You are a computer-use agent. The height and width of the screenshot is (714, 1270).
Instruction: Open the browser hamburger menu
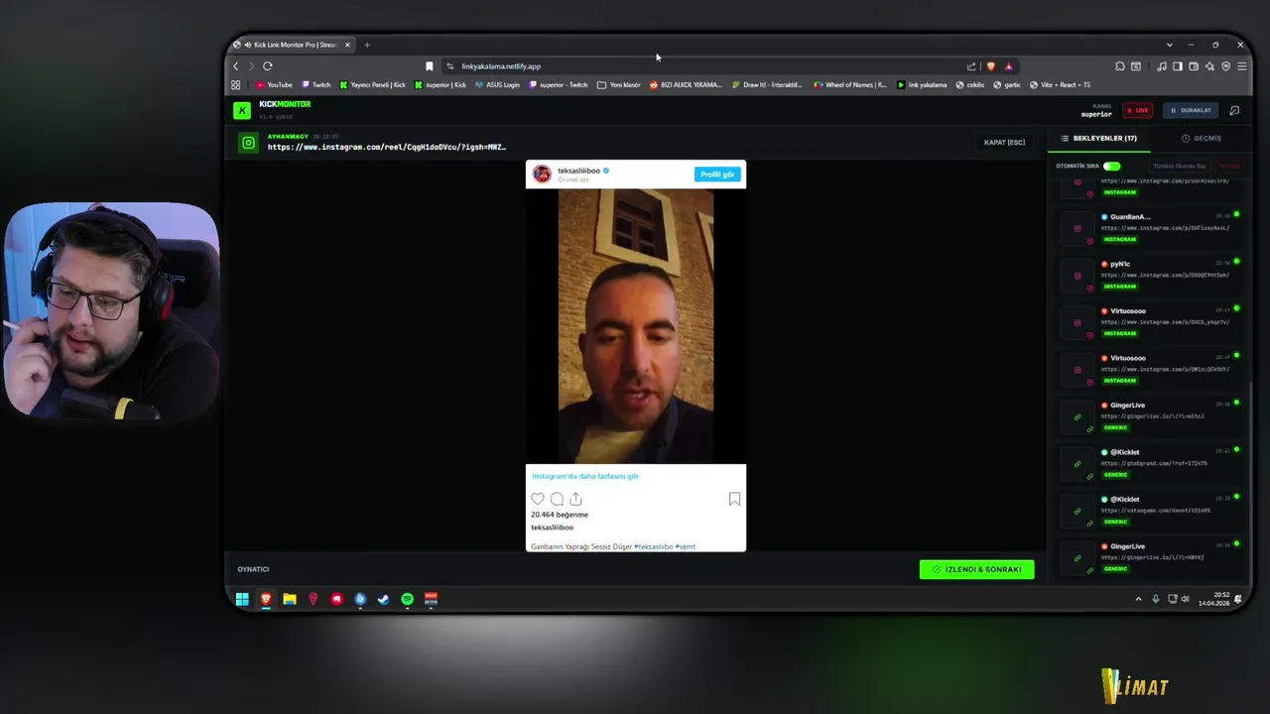click(1241, 66)
